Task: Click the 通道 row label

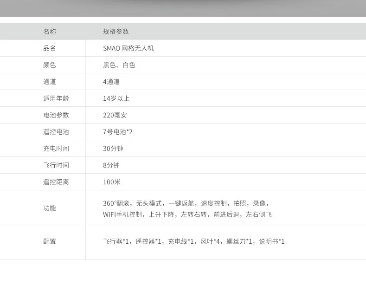Action: (50, 82)
